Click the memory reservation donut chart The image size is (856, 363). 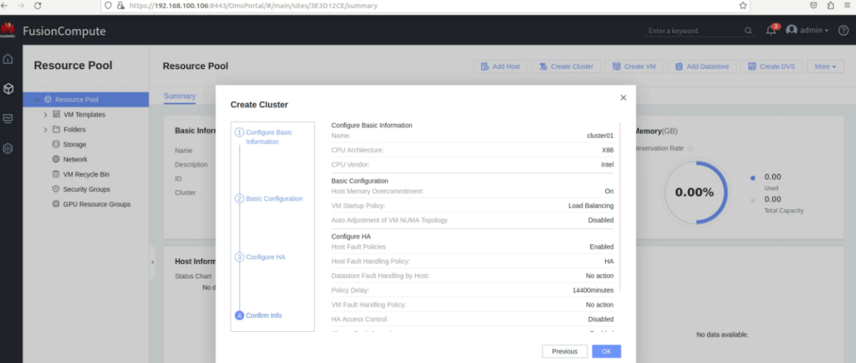695,192
